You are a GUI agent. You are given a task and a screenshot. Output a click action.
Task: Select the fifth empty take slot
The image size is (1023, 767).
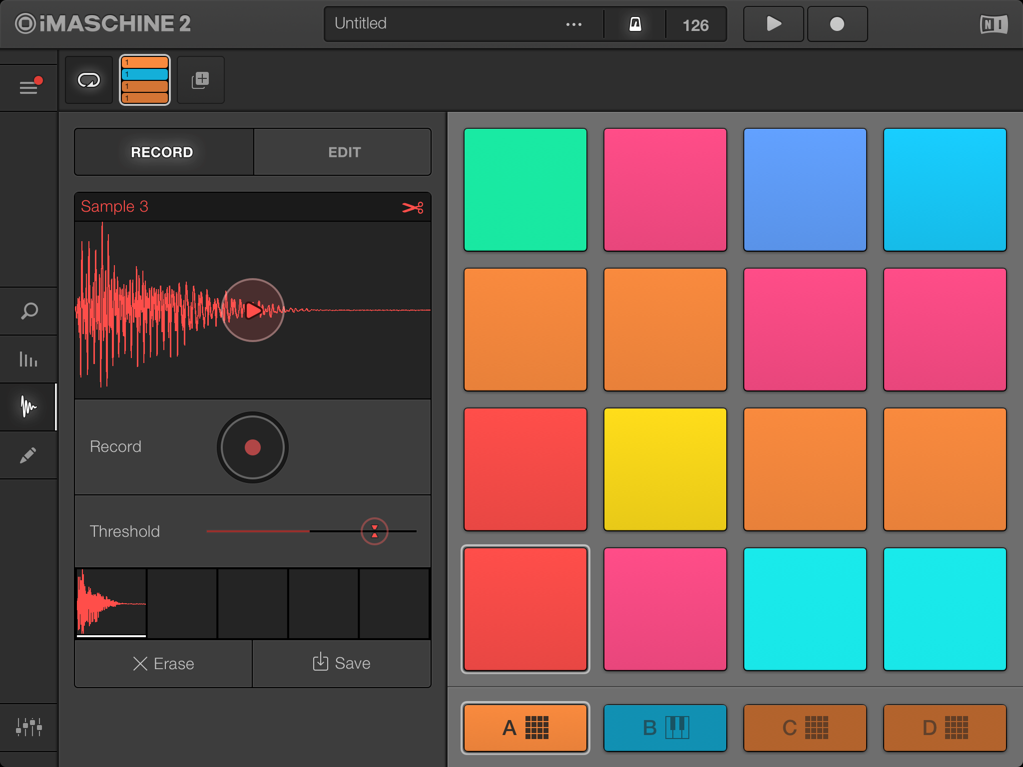(x=394, y=604)
